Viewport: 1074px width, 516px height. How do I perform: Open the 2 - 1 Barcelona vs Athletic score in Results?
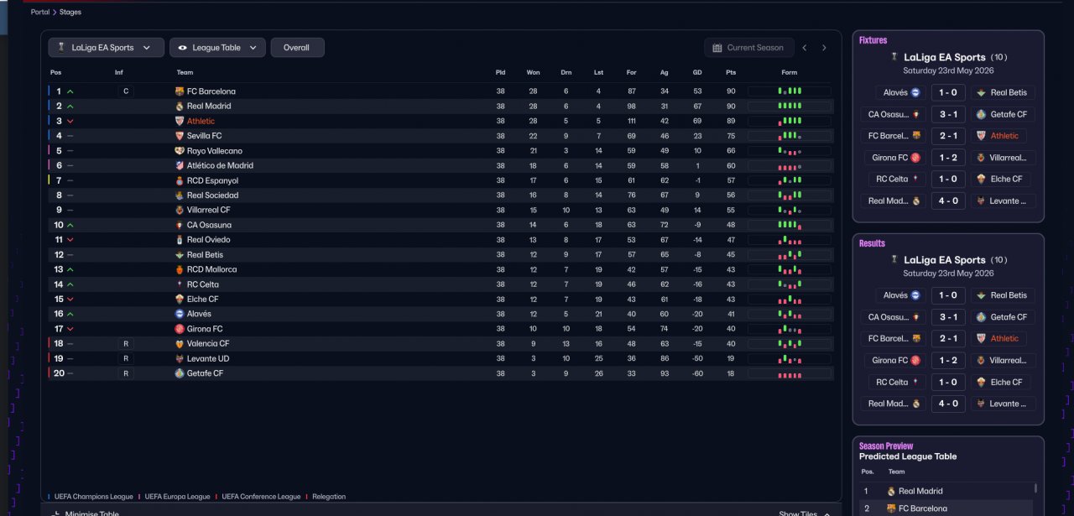(x=948, y=338)
